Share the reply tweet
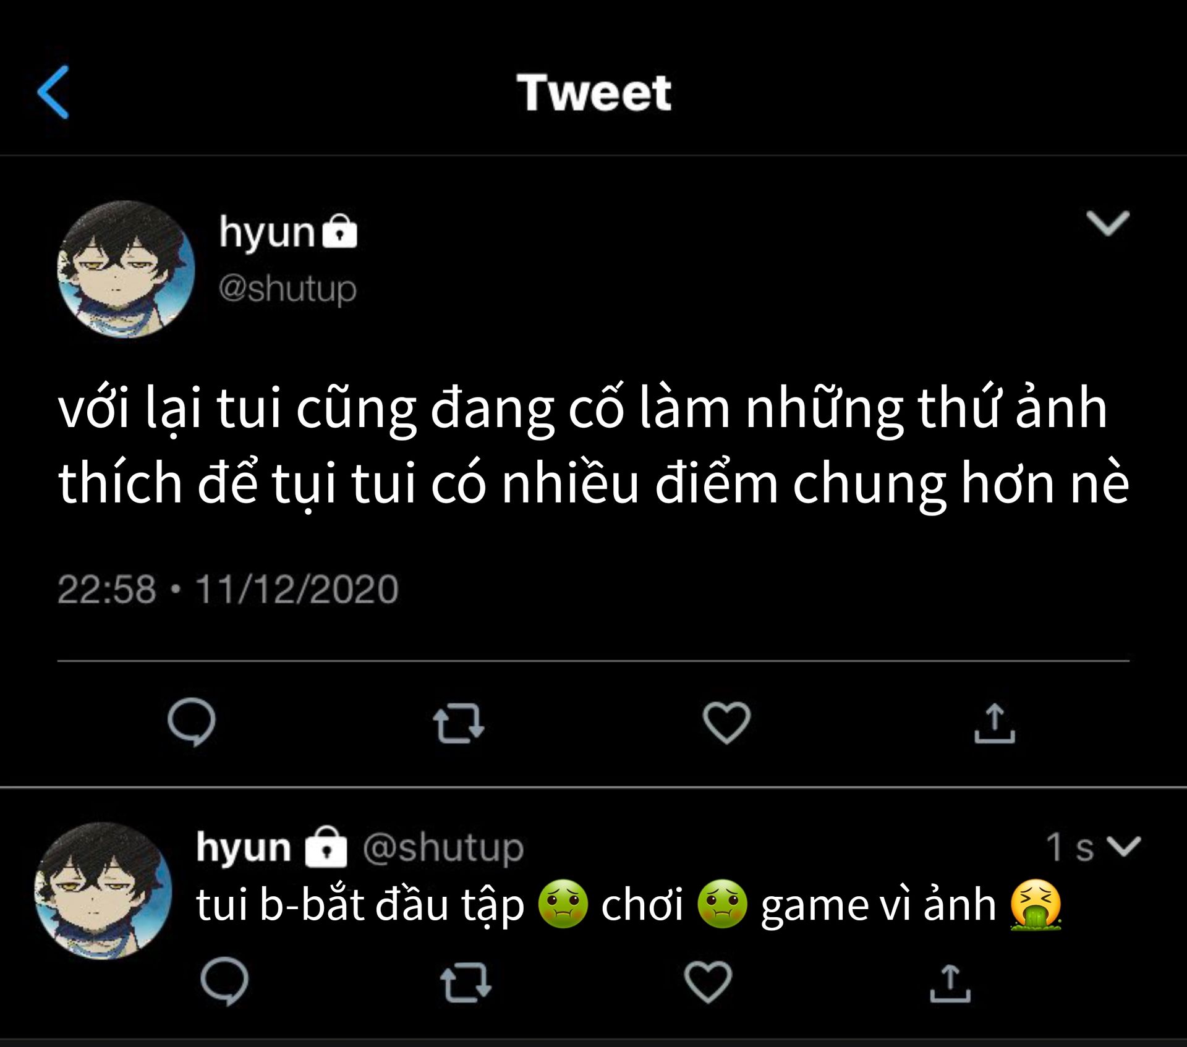 (x=950, y=983)
